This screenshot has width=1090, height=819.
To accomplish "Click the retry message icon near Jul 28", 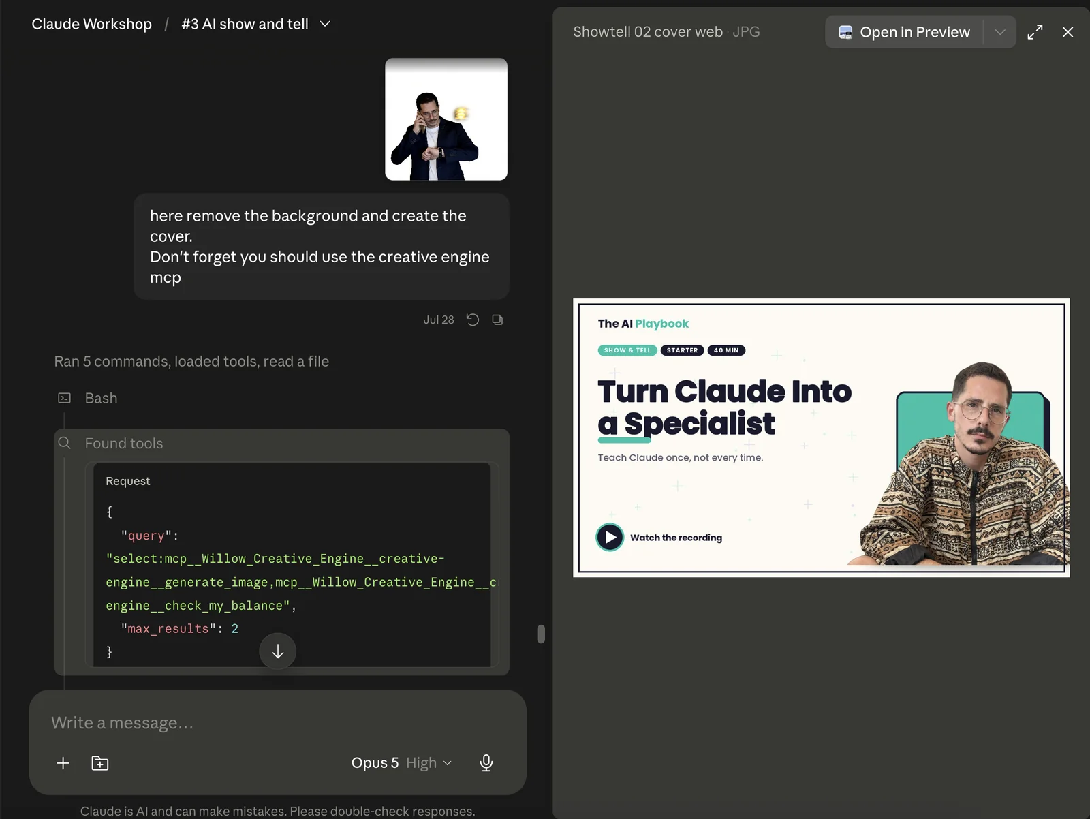I will click(x=473, y=320).
